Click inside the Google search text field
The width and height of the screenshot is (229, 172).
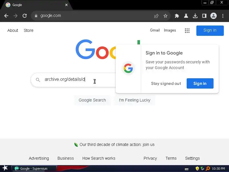[x=73, y=80]
